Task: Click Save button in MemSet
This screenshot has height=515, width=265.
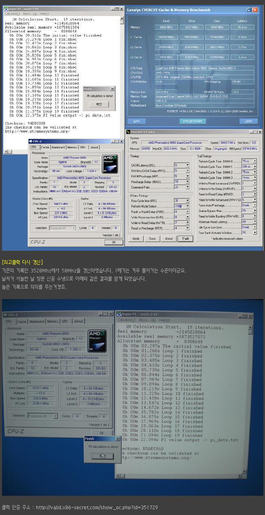Action: pyautogui.click(x=152, y=238)
